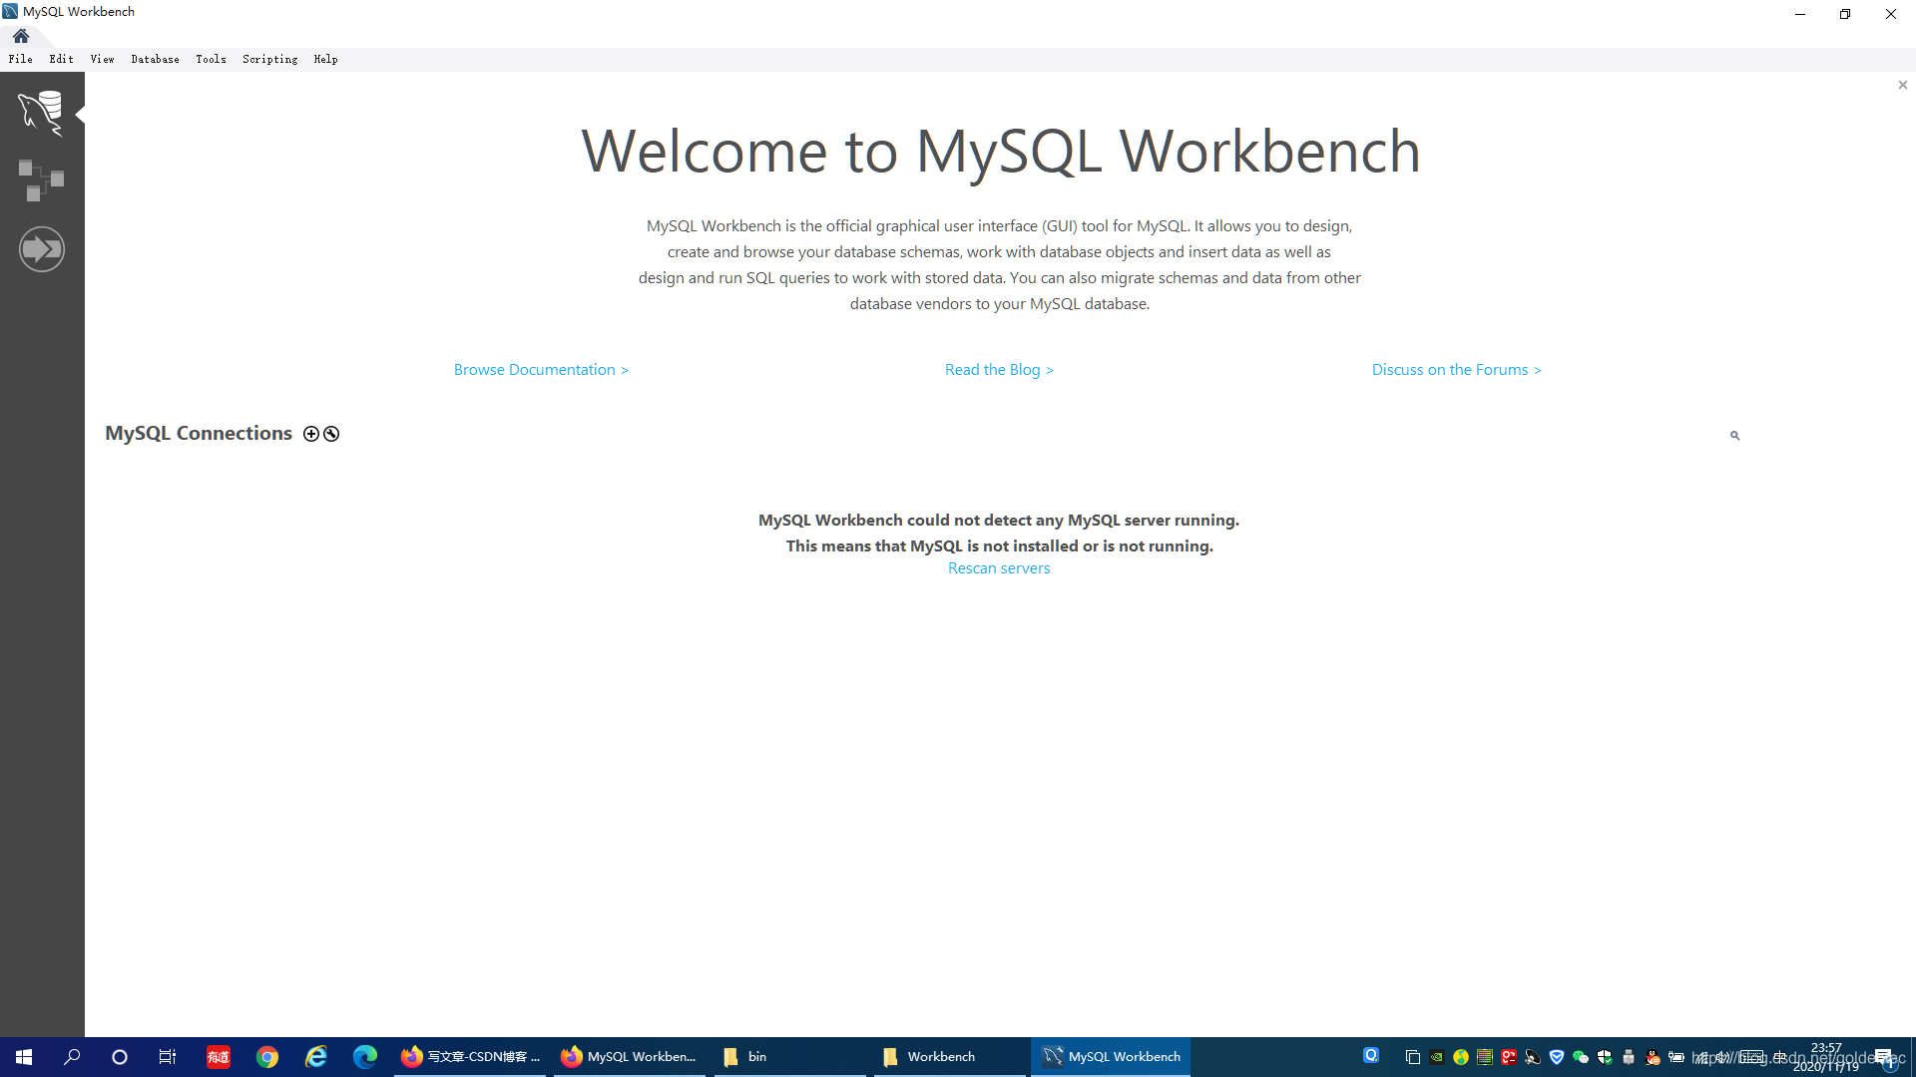1916x1077 pixels.
Task: Open the Help menu
Action: [x=325, y=59]
